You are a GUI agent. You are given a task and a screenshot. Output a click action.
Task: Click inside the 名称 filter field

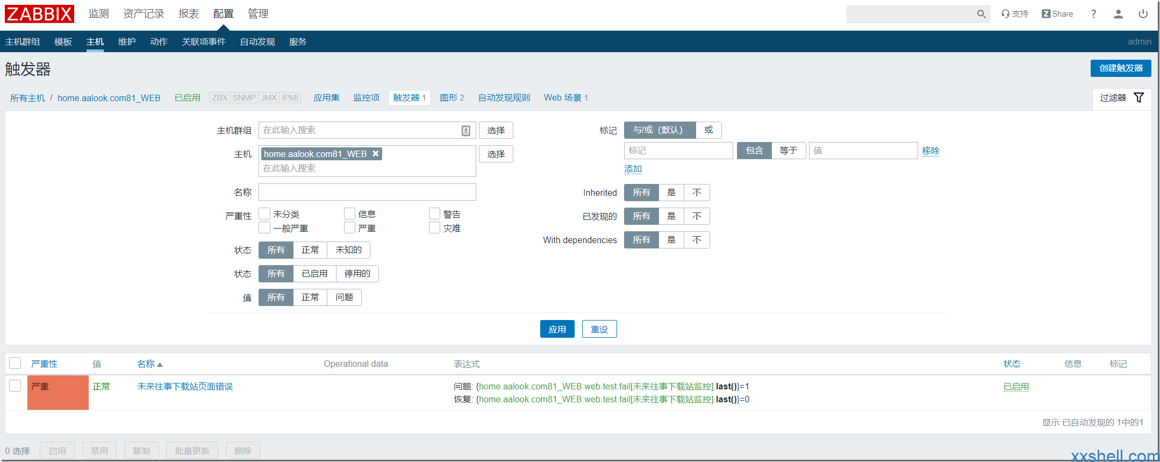point(367,192)
